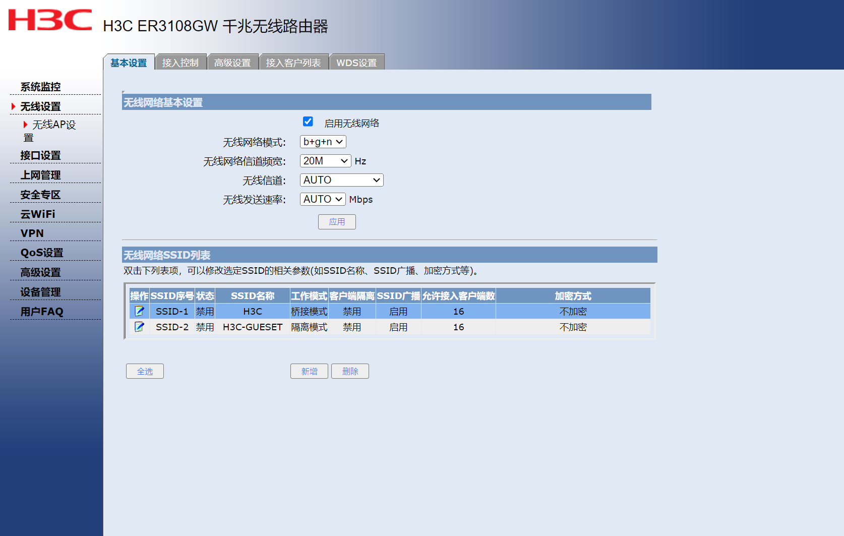The width and height of the screenshot is (844, 536).
Task: Click the SSID名称 column header
Action: (253, 296)
